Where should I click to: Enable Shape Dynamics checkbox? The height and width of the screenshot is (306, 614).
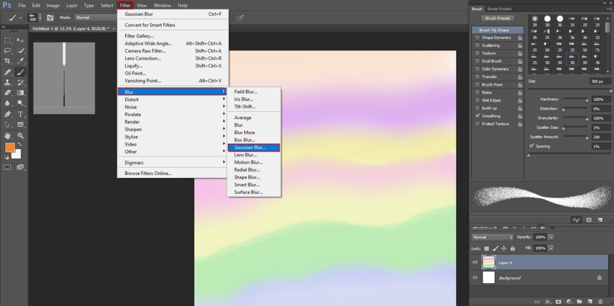477,38
